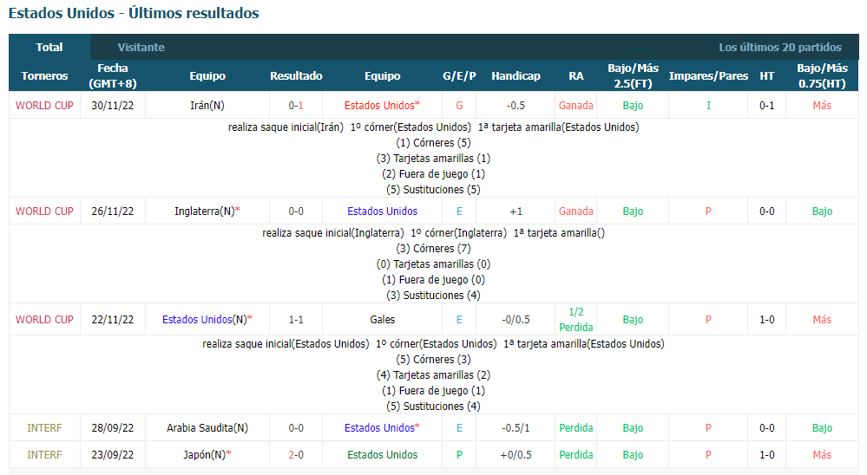Switch to the Total tab

pyautogui.click(x=49, y=47)
